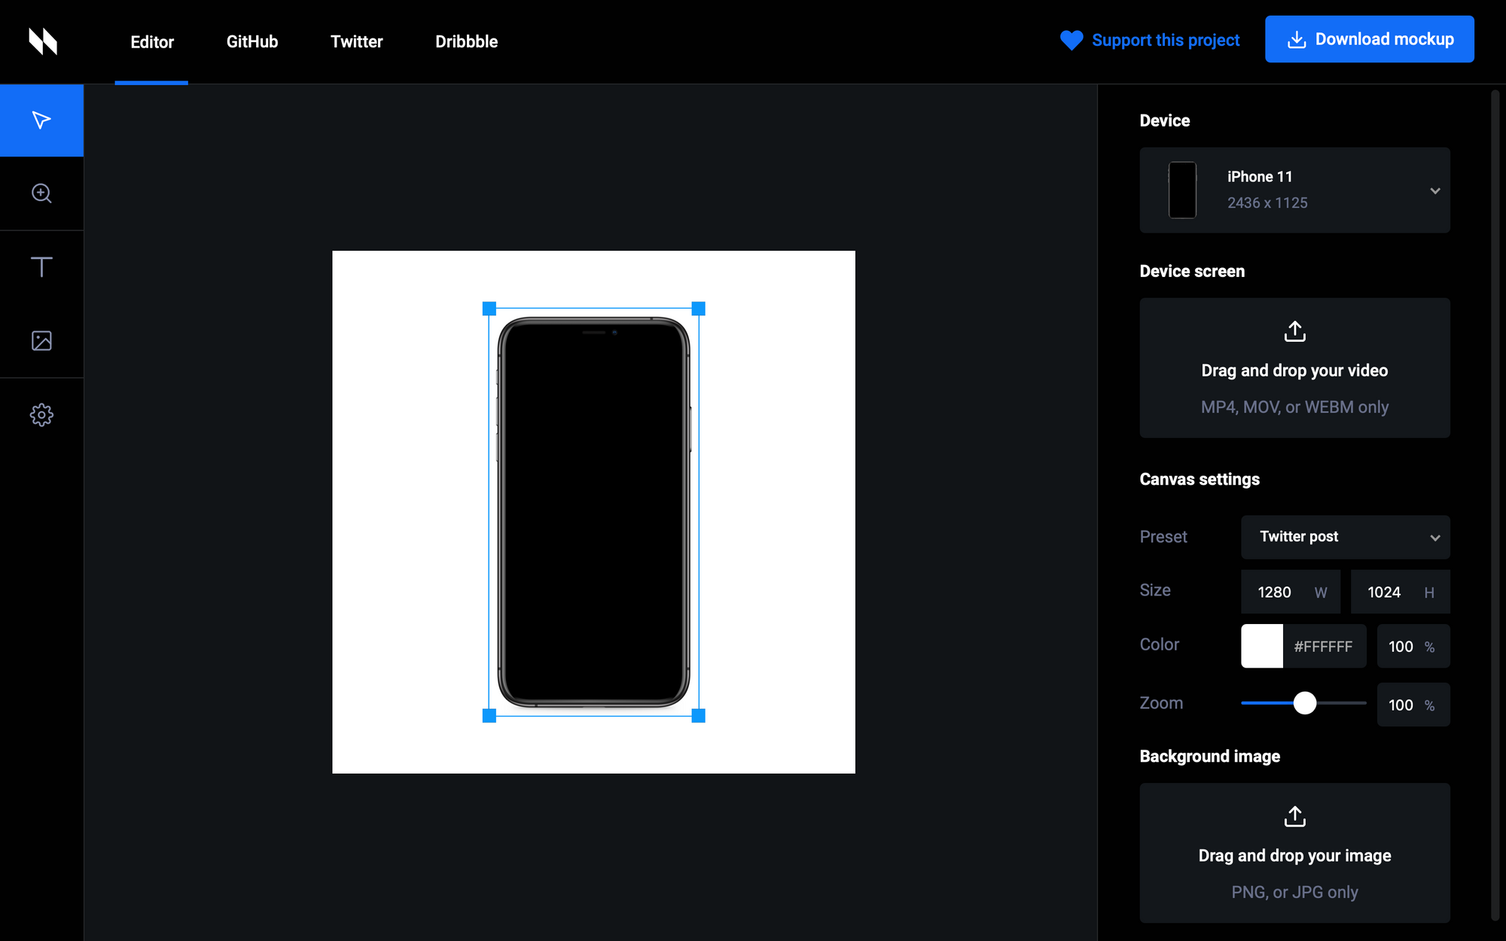Click the Download mockup button
The height and width of the screenshot is (941, 1506).
point(1369,39)
